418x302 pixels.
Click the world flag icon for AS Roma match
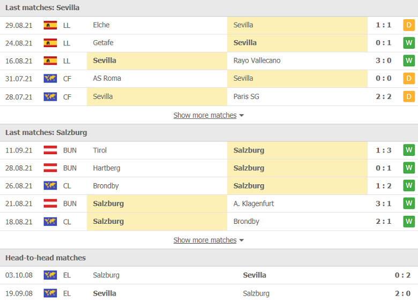50,79
